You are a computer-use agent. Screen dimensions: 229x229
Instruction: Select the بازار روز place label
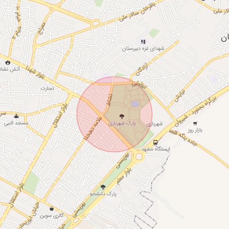tap(195, 131)
